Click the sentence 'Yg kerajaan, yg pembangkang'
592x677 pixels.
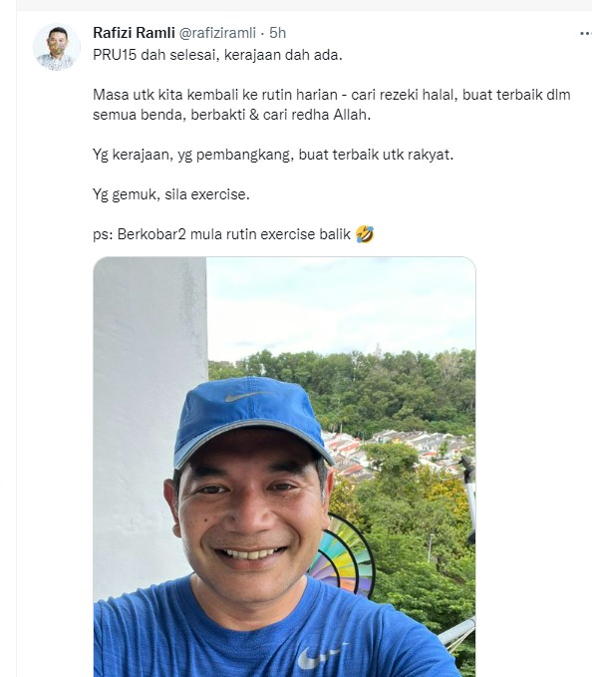(x=273, y=155)
